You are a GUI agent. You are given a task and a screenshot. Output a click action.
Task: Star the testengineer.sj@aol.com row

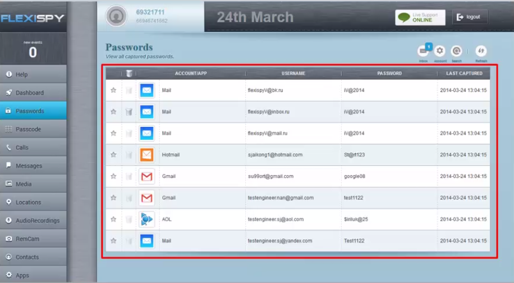(113, 219)
